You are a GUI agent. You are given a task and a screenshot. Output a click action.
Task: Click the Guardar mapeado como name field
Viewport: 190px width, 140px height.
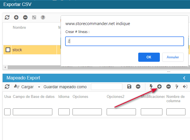pos(106,87)
